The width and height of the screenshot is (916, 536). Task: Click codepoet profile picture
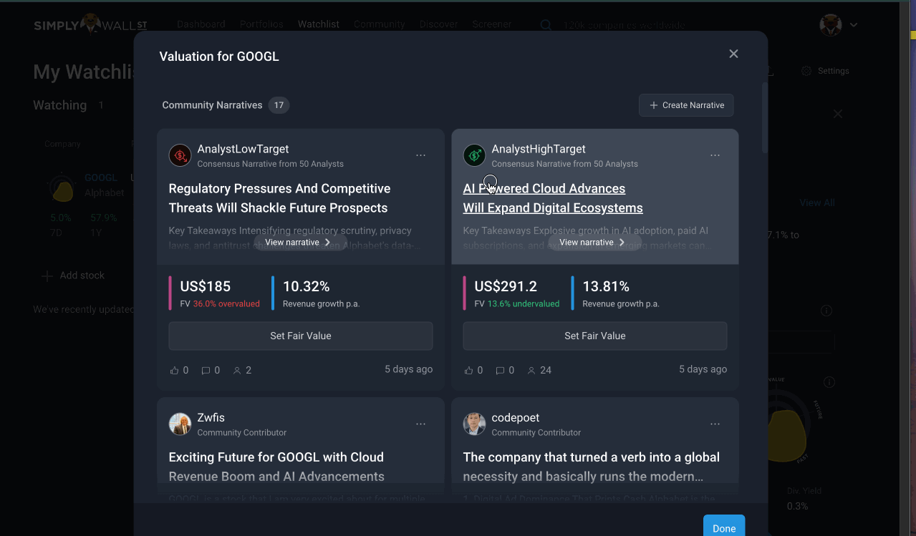[474, 424]
